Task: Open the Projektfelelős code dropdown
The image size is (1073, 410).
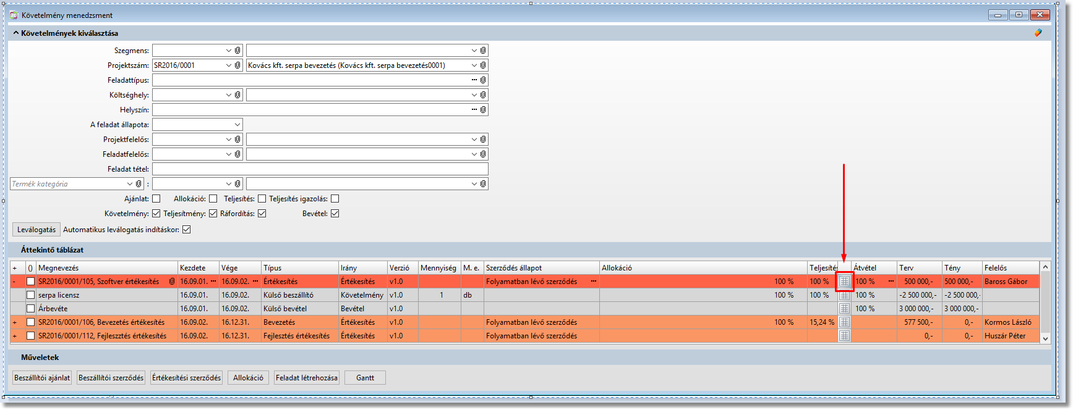Action: (228, 140)
